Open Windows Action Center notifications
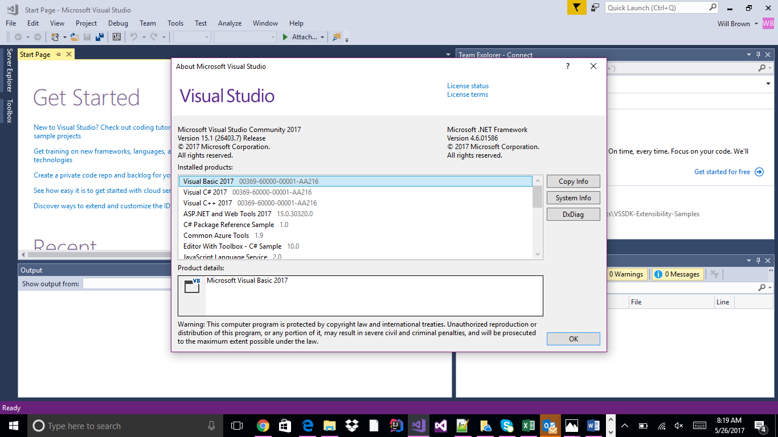778x437 pixels. pos(760,426)
